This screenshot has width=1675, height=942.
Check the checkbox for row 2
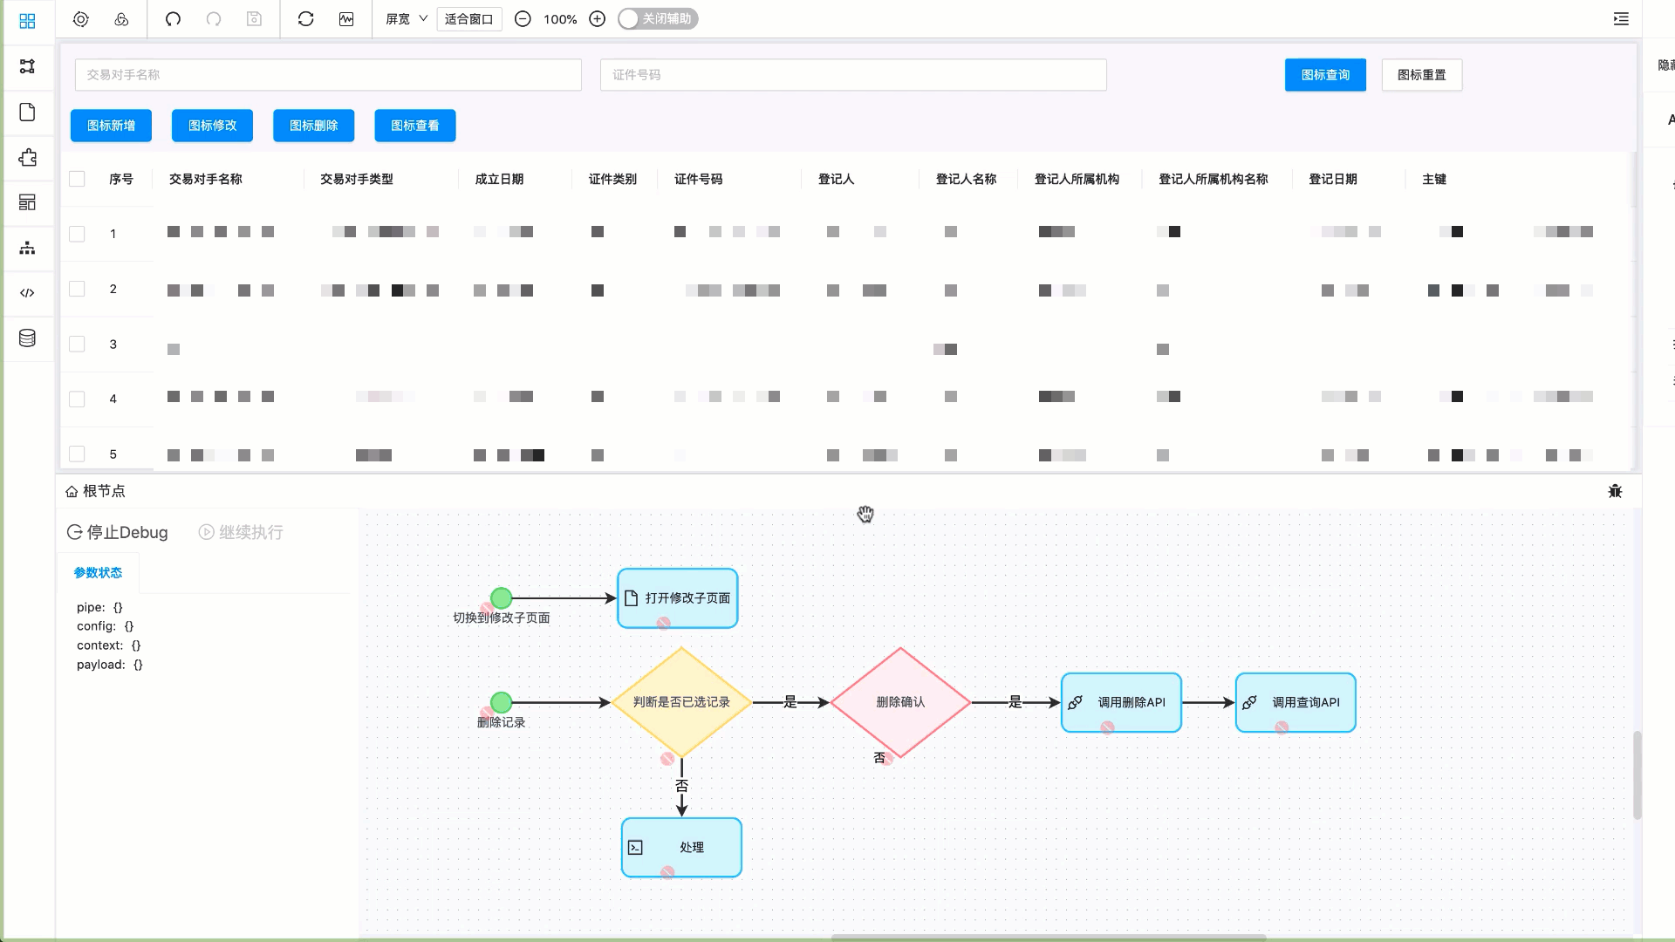pos(77,289)
